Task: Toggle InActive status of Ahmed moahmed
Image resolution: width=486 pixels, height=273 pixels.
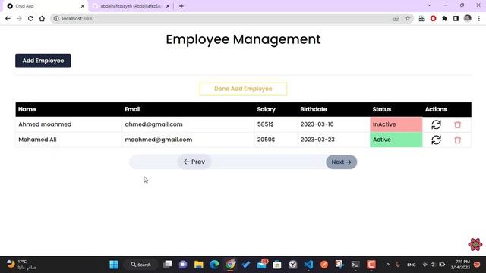Action: pyautogui.click(x=396, y=124)
